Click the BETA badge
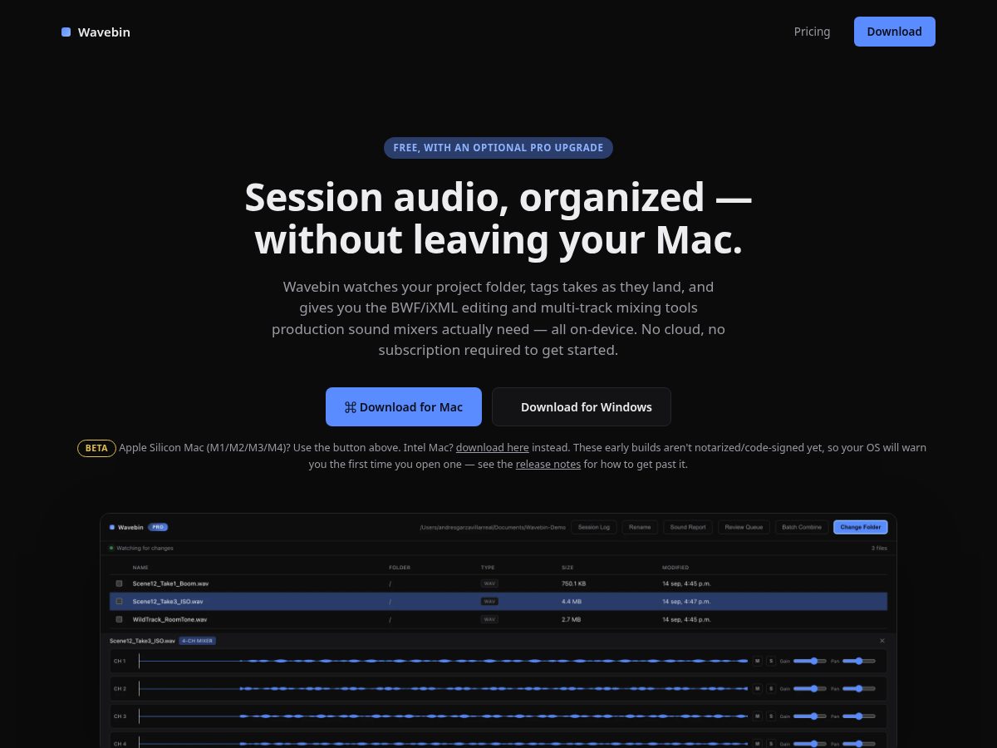 tap(96, 448)
